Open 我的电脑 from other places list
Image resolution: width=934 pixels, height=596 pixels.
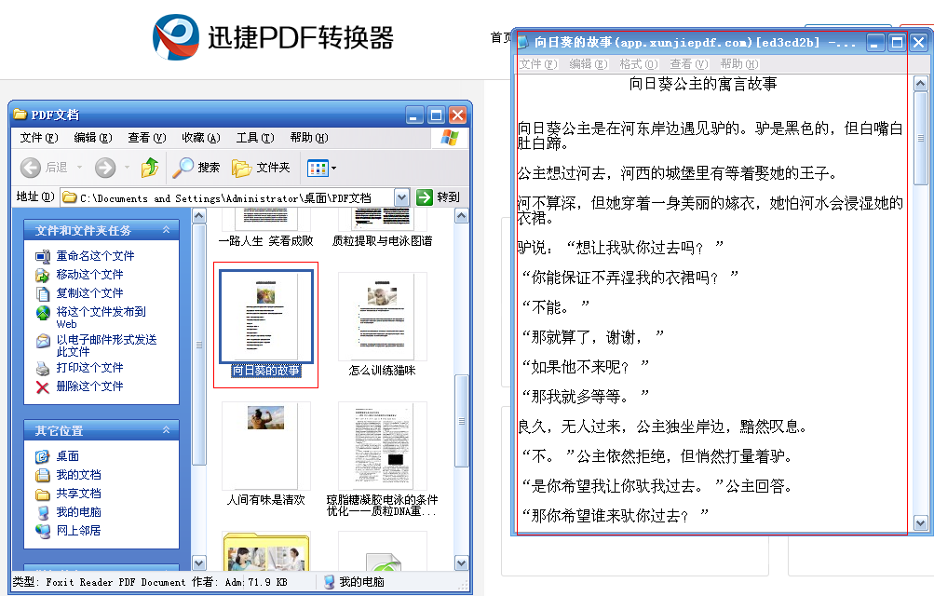coord(78,512)
